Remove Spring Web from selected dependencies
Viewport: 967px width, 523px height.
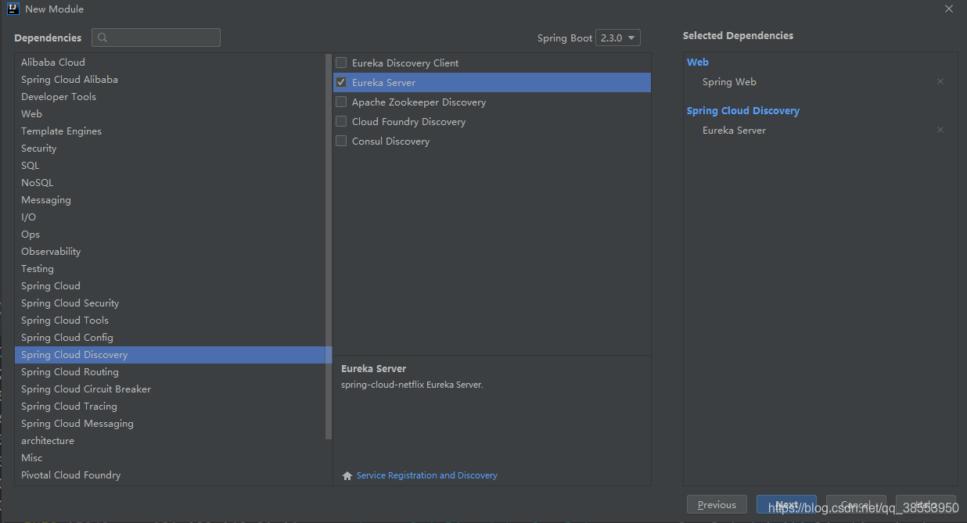pos(940,82)
